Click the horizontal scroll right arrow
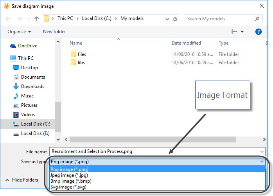273x196 pixels. pyautogui.click(x=264, y=139)
